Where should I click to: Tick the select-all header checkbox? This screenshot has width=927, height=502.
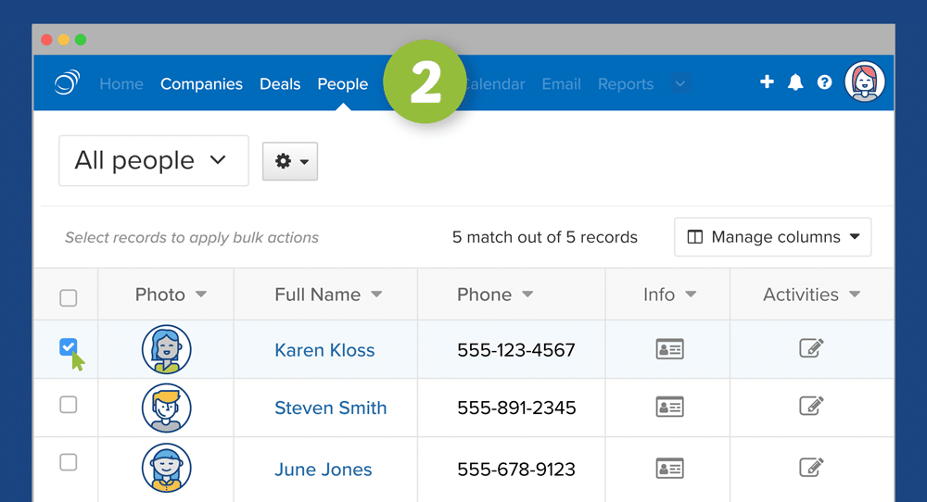point(68,297)
